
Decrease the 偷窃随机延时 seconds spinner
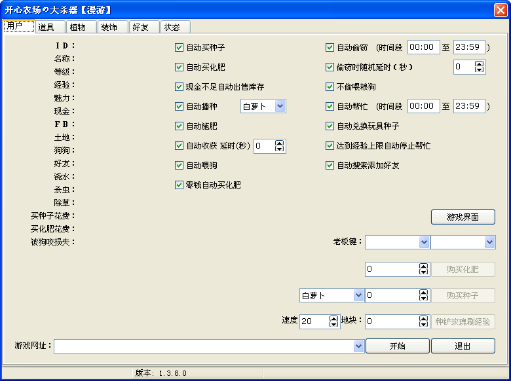(x=479, y=69)
